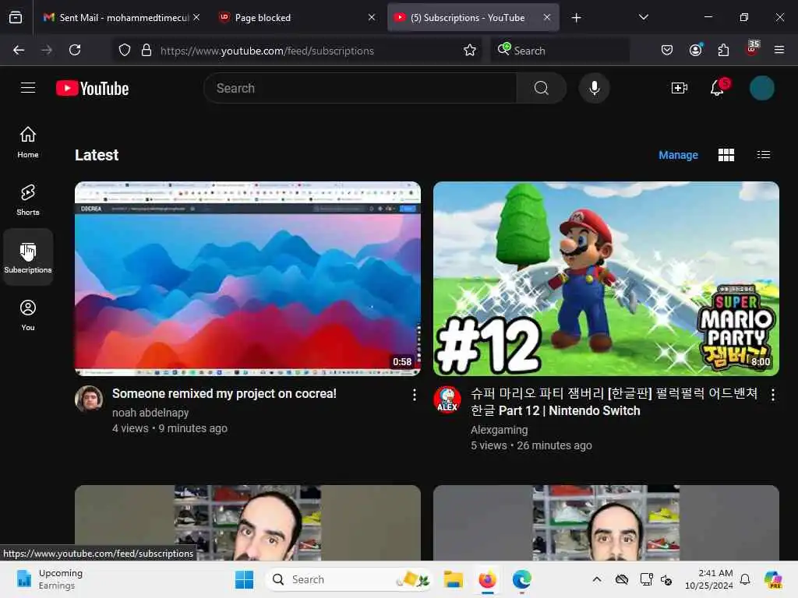Open Firefox account icon
Viewport: 798px width, 598px height.
pyautogui.click(x=695, y=50)
